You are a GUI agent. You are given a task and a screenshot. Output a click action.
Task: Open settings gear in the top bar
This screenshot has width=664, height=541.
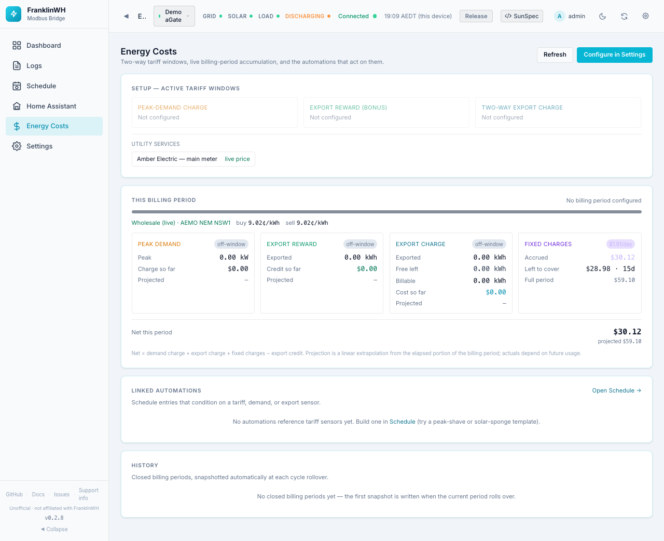click(646, 16)
